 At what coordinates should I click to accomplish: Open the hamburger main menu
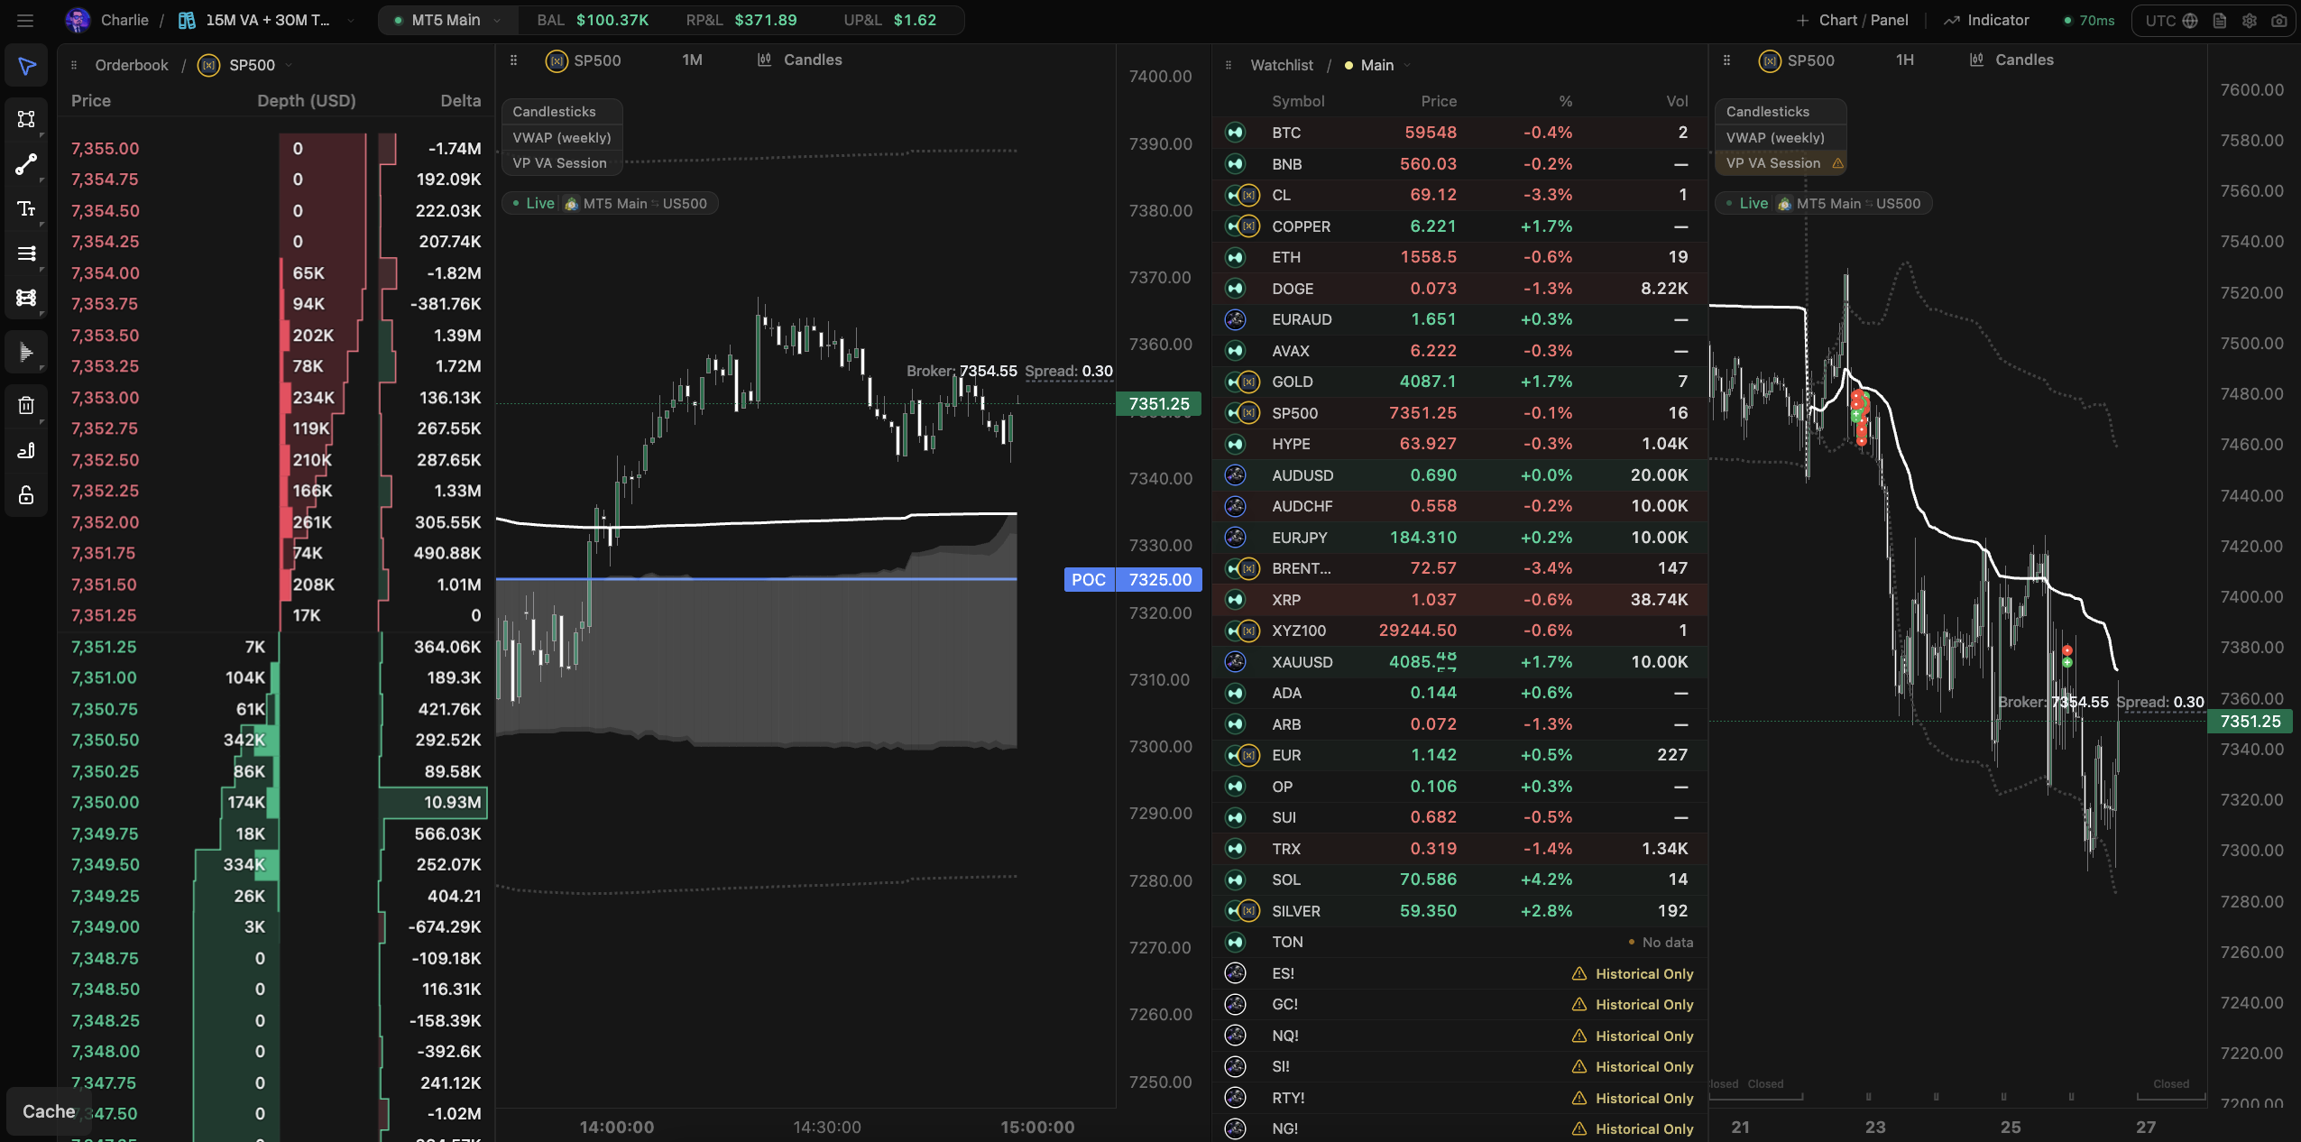pos(25,20)
